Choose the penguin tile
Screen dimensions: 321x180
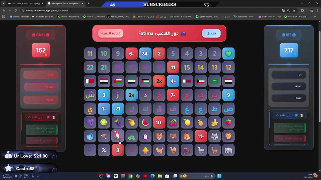(x=145, y=136)
